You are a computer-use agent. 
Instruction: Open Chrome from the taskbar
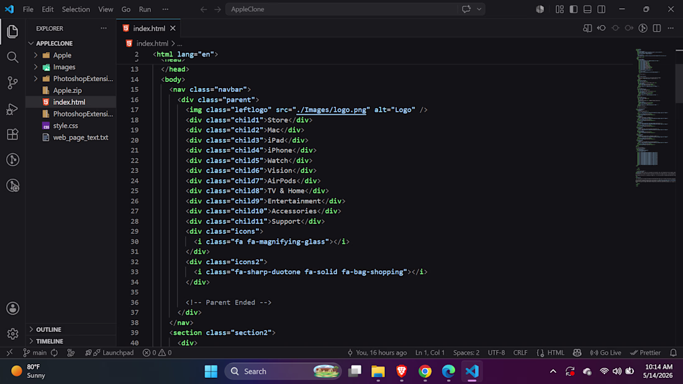pos(425,372)
